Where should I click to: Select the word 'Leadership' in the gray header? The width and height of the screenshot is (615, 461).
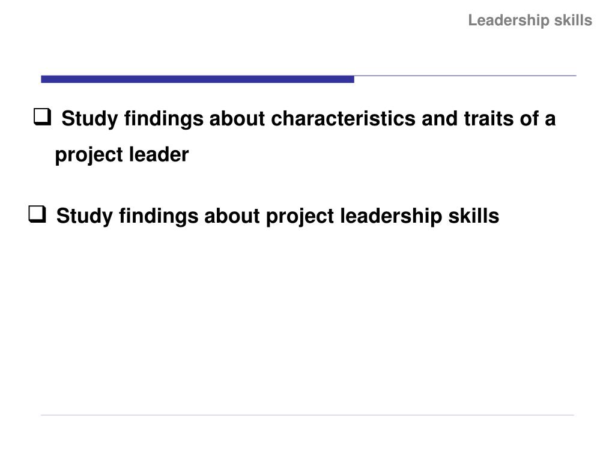coord(508,20)
